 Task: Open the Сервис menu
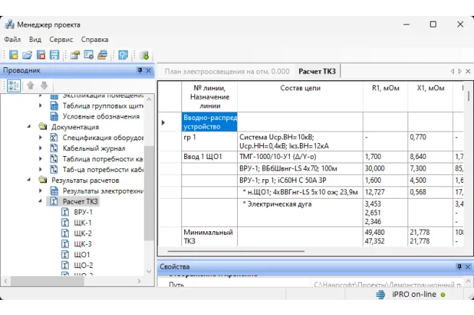coord(61,40)
